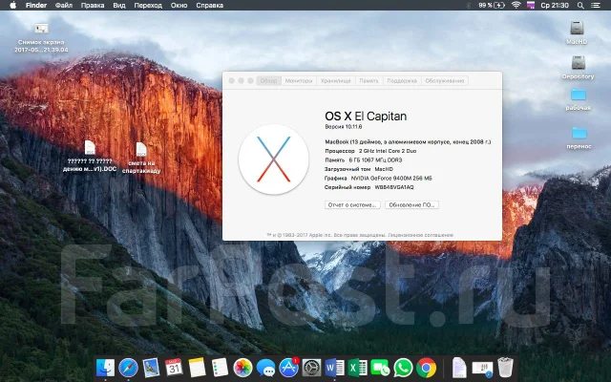Click the "Обновление ПО..." button
This screenshot has height=382, width=611.
coord(411,204)
